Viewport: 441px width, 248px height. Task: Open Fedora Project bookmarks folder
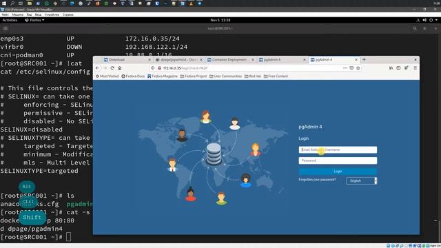(x=194, y=76)
